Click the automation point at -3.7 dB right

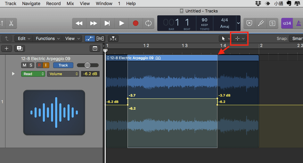[x=217, y=98]
